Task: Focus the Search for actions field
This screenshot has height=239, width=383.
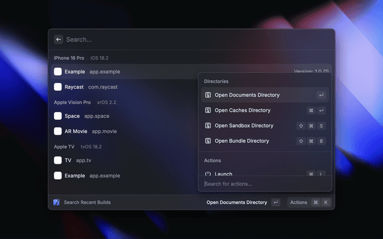Action: coord(263,184)
